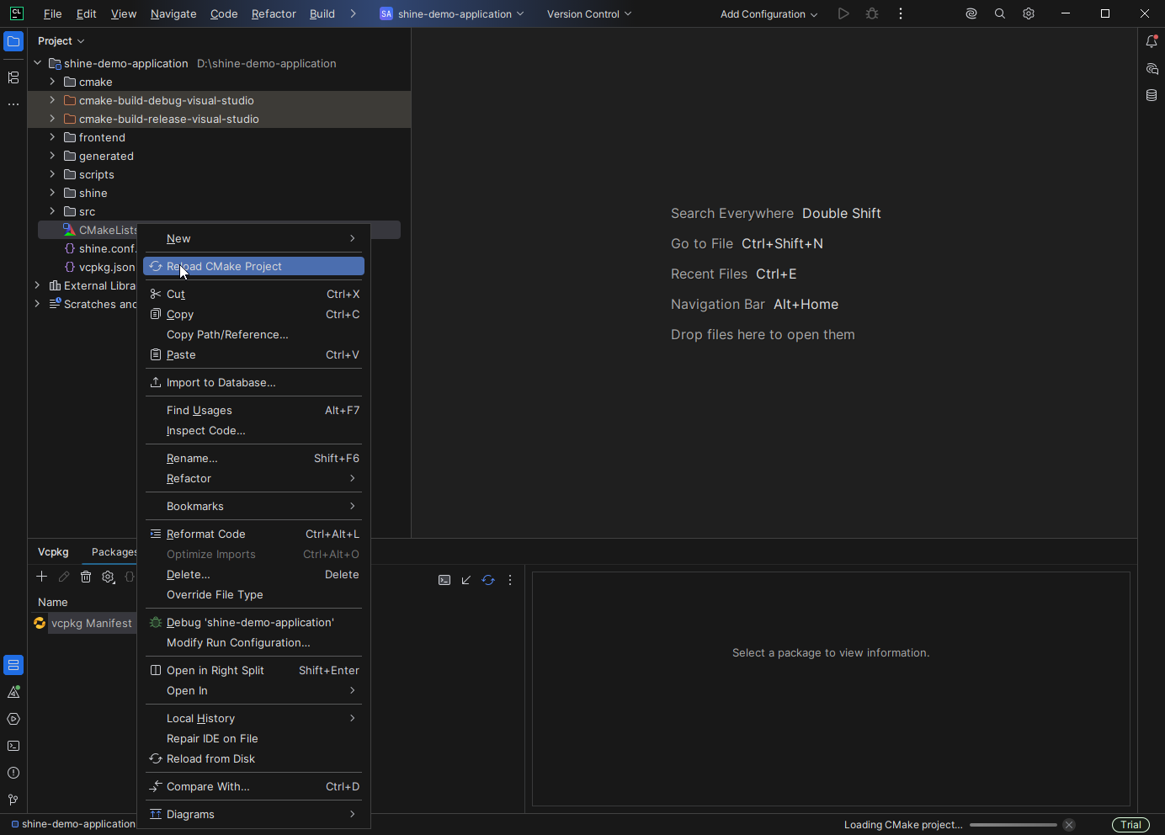Open the Project view dropdown
This screenshot has width=1165, height=835.
pyautogui.click(x=61, y=41)
